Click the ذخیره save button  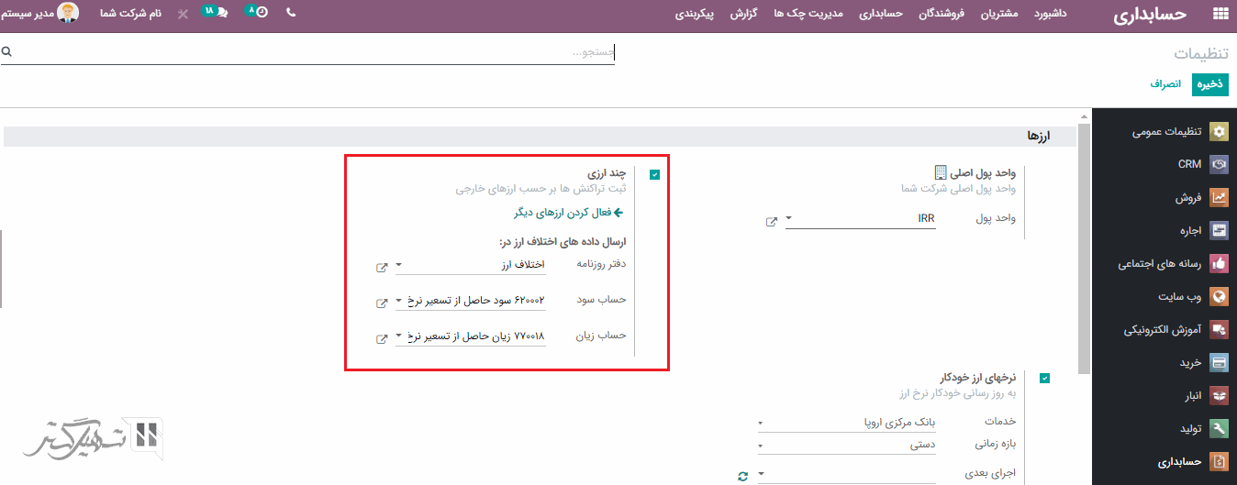1209,84
